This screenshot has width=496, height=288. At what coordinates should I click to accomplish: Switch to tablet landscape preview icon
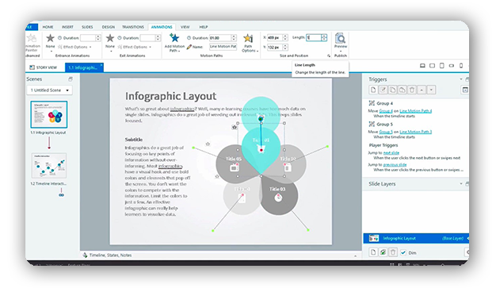click(x=432, y=66)
